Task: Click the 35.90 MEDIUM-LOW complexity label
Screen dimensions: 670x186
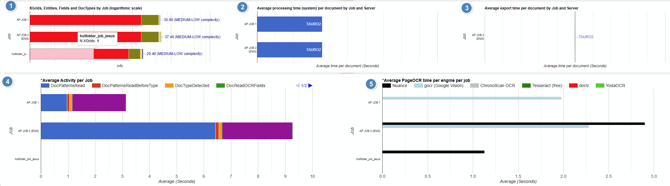Action: click(x=191, y=20)
